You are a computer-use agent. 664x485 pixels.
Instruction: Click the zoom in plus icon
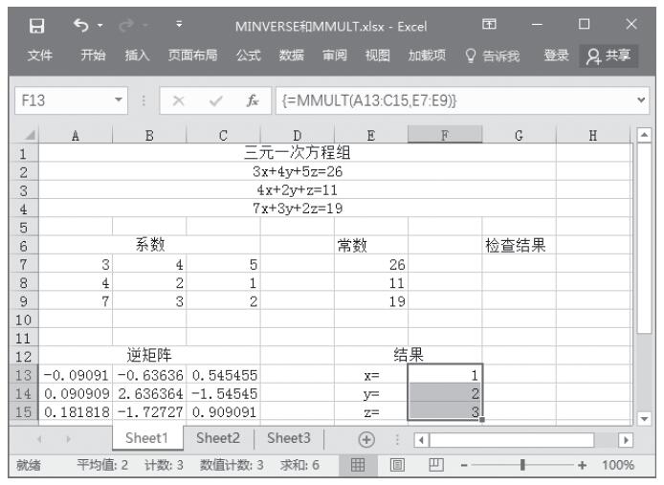click(583, 465)
